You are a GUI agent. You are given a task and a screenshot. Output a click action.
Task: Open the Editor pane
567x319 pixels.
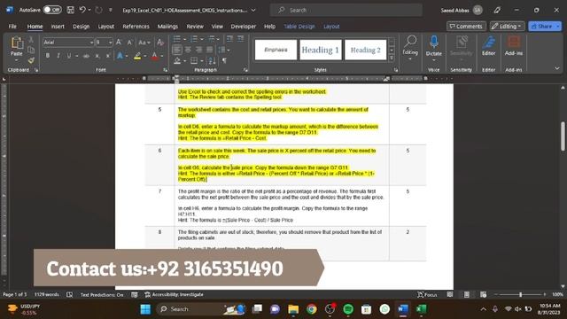point(488,46)
